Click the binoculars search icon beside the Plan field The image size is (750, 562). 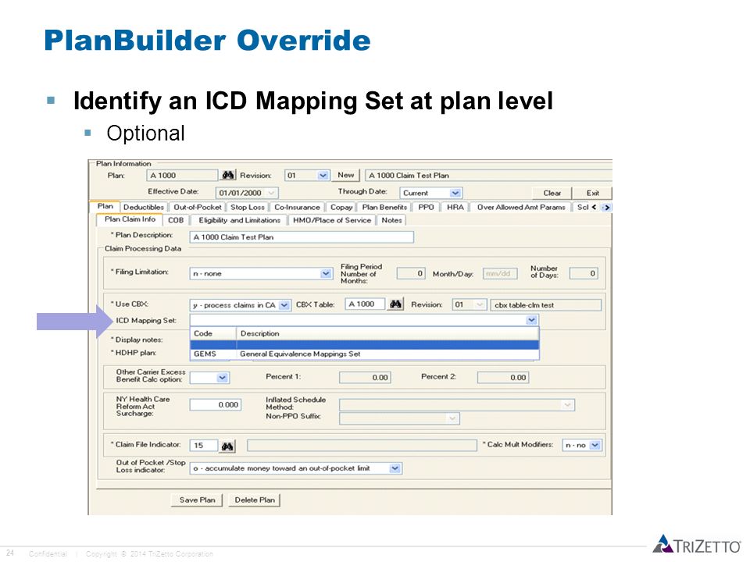pos(228,176)
